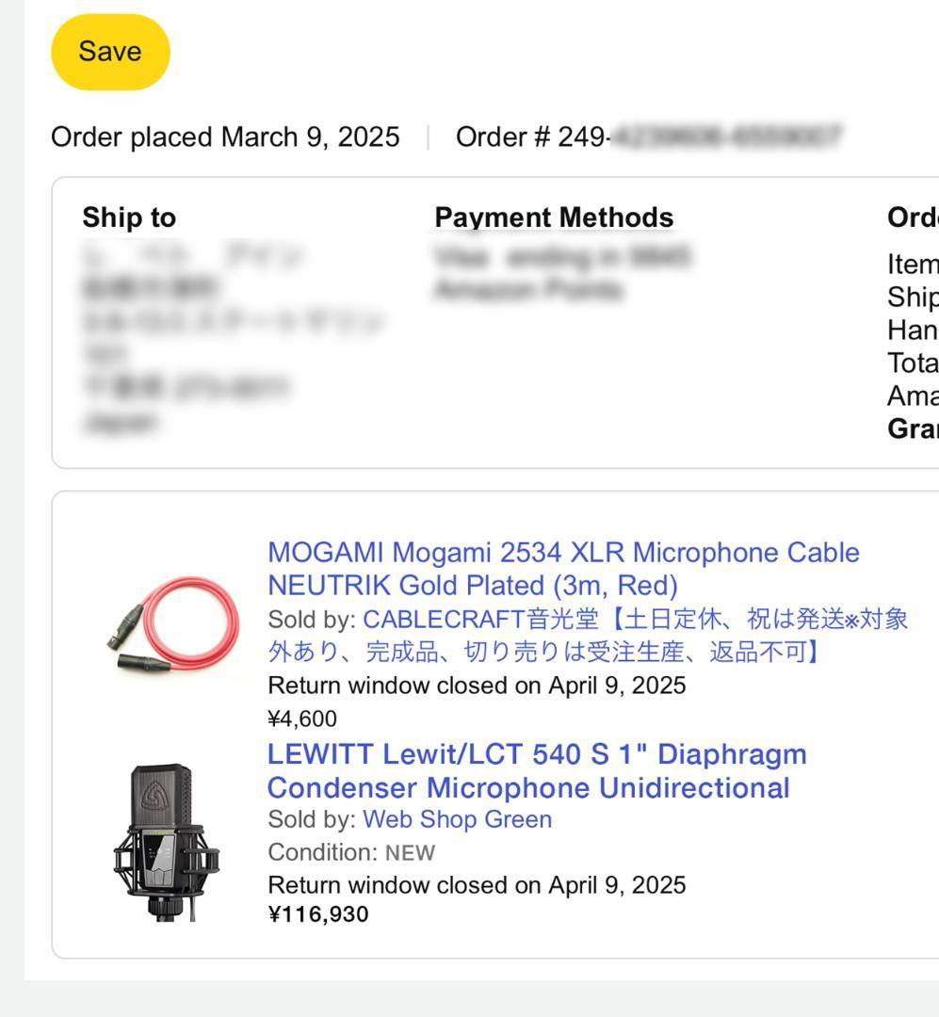This screenshot has width=939, height=1017.
Task: Click the Ship to heading
Action: 129,218
